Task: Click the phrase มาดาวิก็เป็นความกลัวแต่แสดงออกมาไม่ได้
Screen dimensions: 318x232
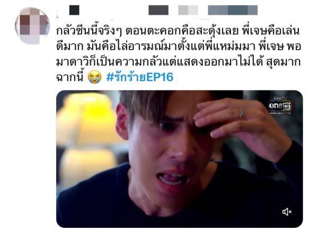Action: click(x=160, y=62)
